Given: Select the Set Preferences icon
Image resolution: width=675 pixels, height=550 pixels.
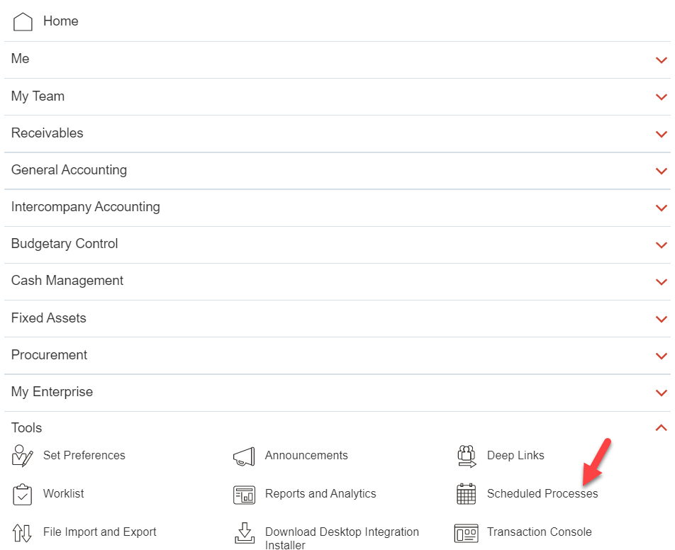Looking at the screenshot, I should pos(21,456).
